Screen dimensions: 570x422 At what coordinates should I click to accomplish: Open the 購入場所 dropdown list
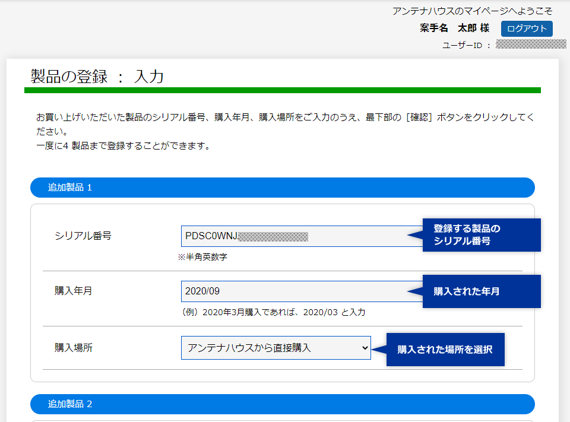pyautogui.click(x=275, y=348)
